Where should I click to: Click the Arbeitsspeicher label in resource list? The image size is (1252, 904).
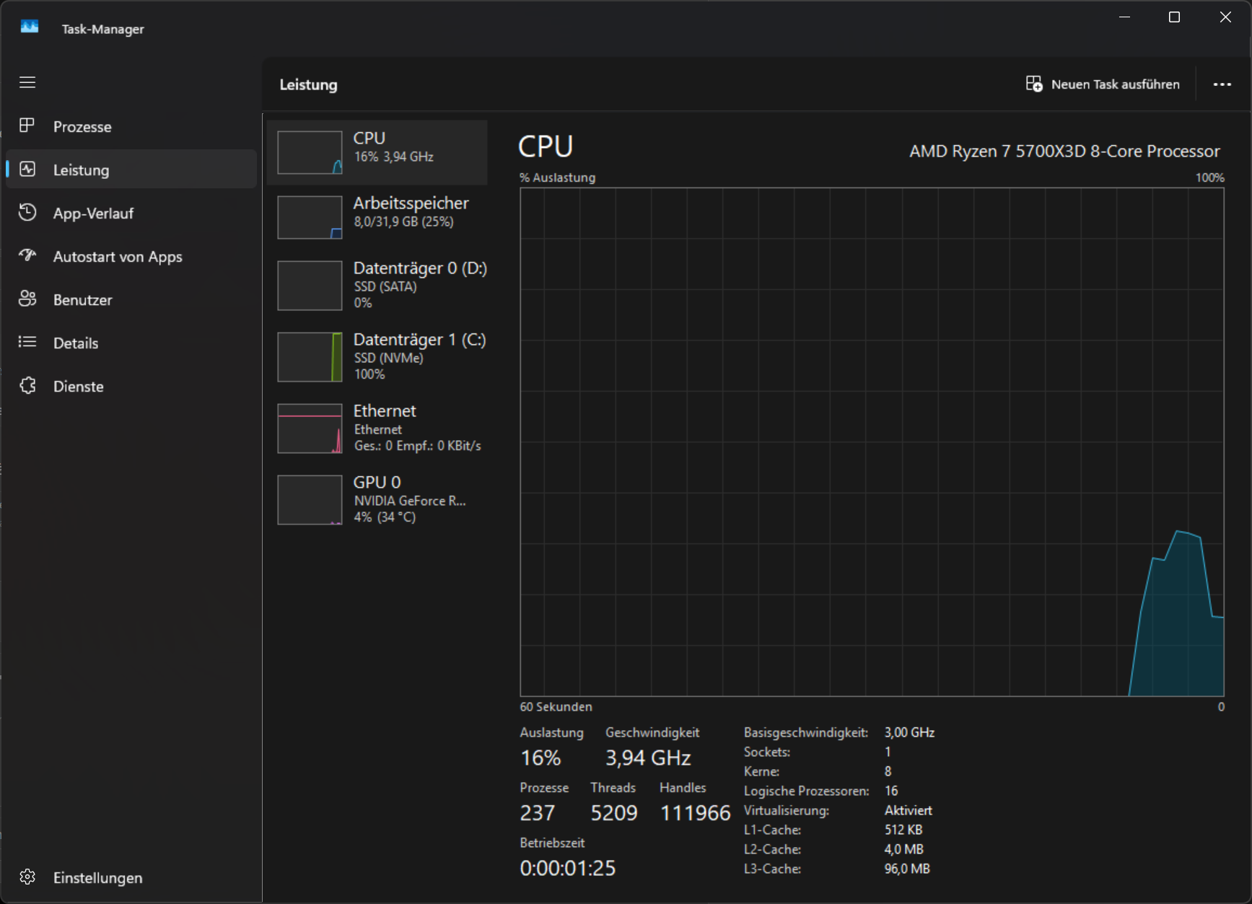[x=411, y=203]
